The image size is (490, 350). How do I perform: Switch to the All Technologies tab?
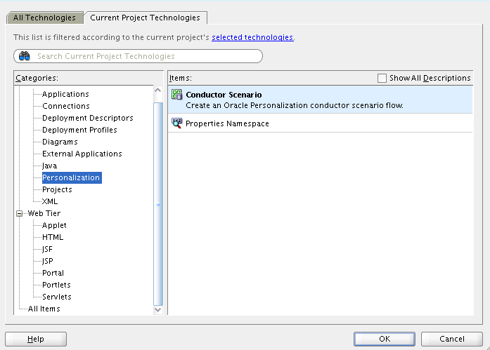pyautogui.click(x=44, y=18)
